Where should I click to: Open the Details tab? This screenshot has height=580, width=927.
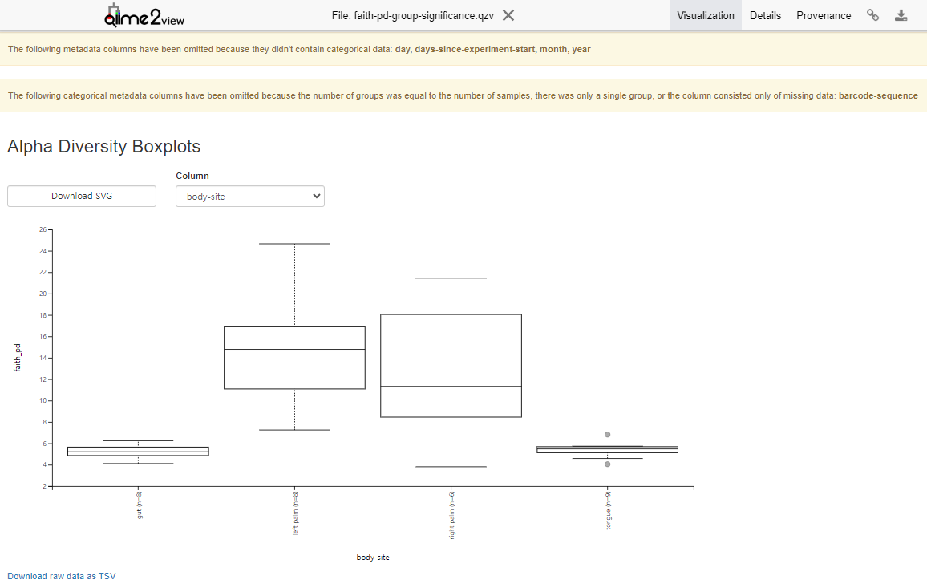(x=765, y=15)
